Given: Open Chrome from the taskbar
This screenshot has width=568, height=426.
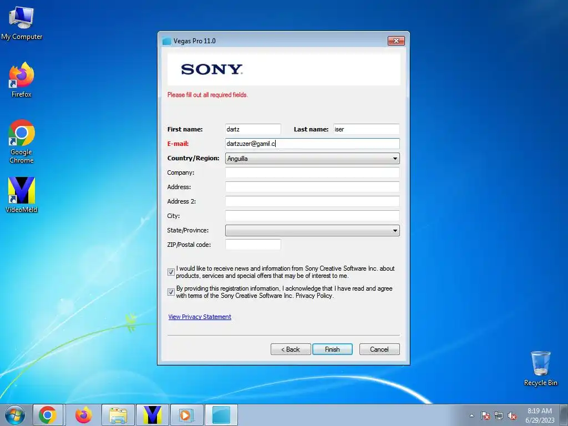Looking at the screenshot, I should pos(48,415).
